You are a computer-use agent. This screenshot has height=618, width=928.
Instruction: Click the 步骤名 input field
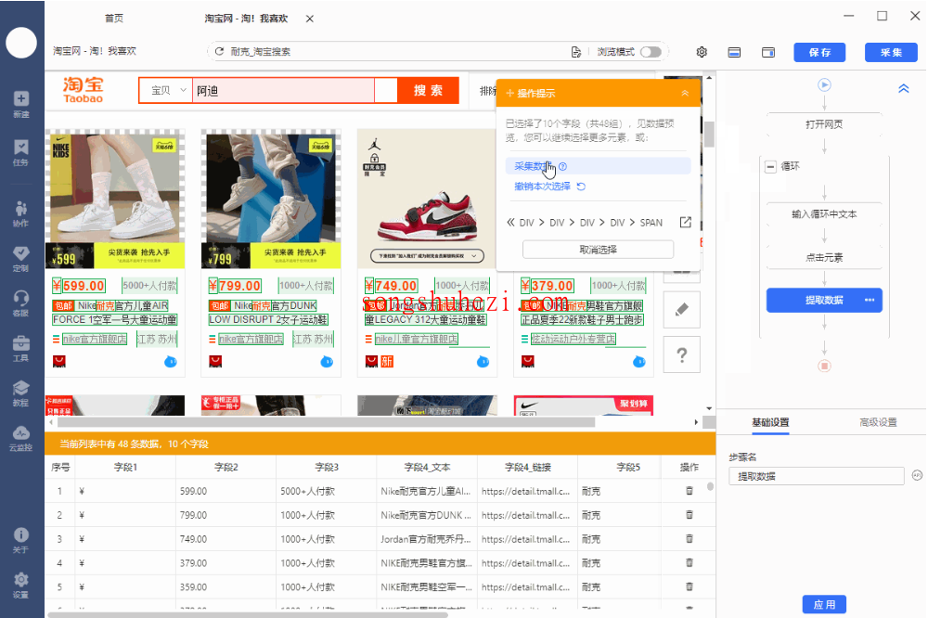click(x=817, y=476)
